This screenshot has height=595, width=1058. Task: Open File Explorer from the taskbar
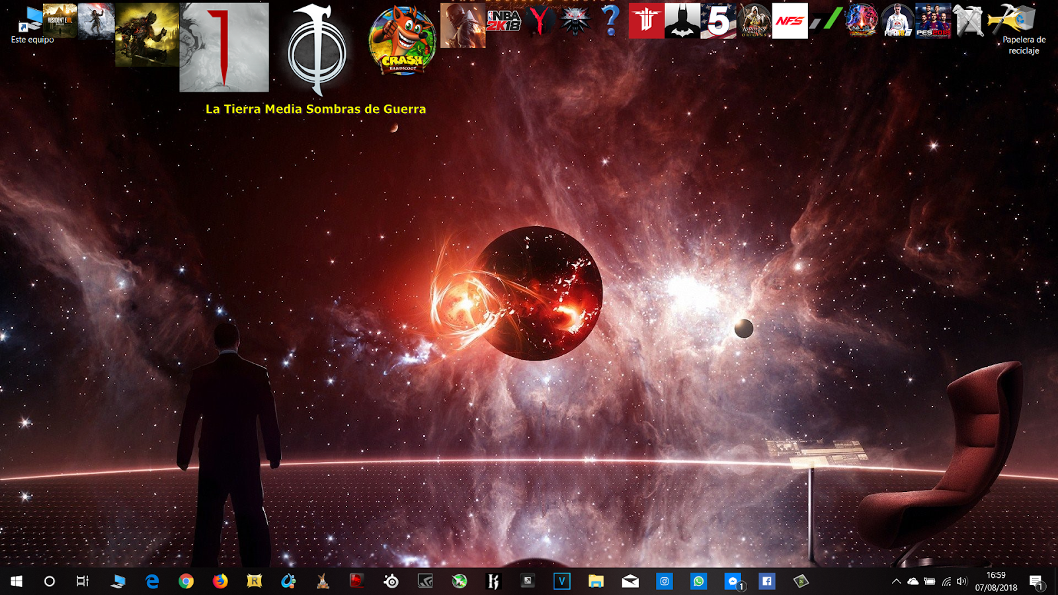(x=596, y=581)
